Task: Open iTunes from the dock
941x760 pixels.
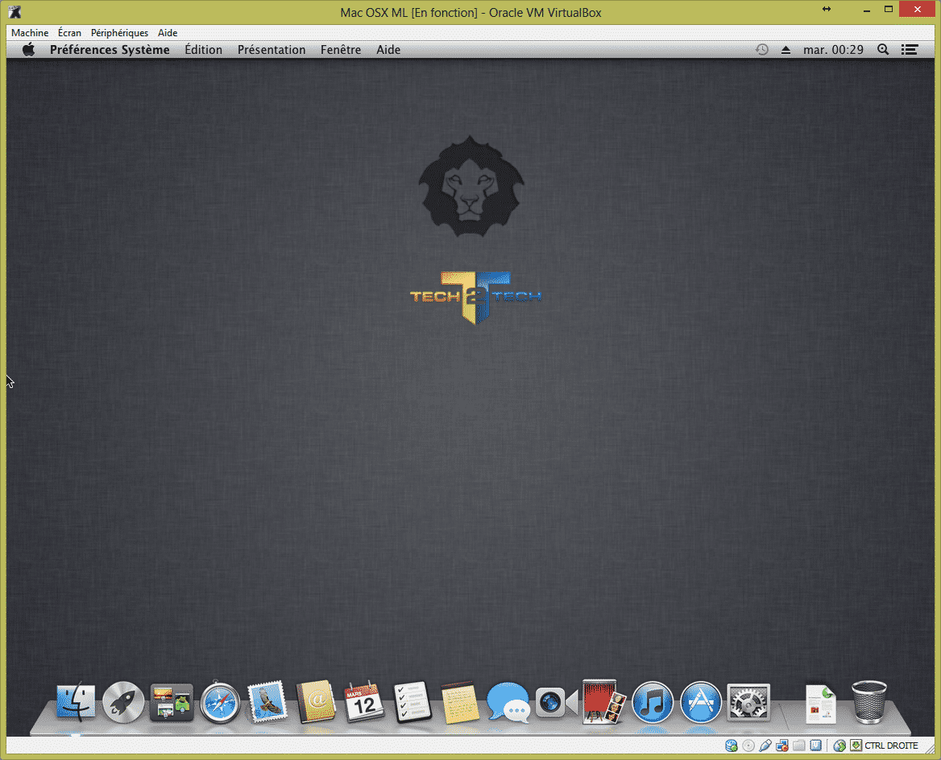Action: tap(652, 702)
